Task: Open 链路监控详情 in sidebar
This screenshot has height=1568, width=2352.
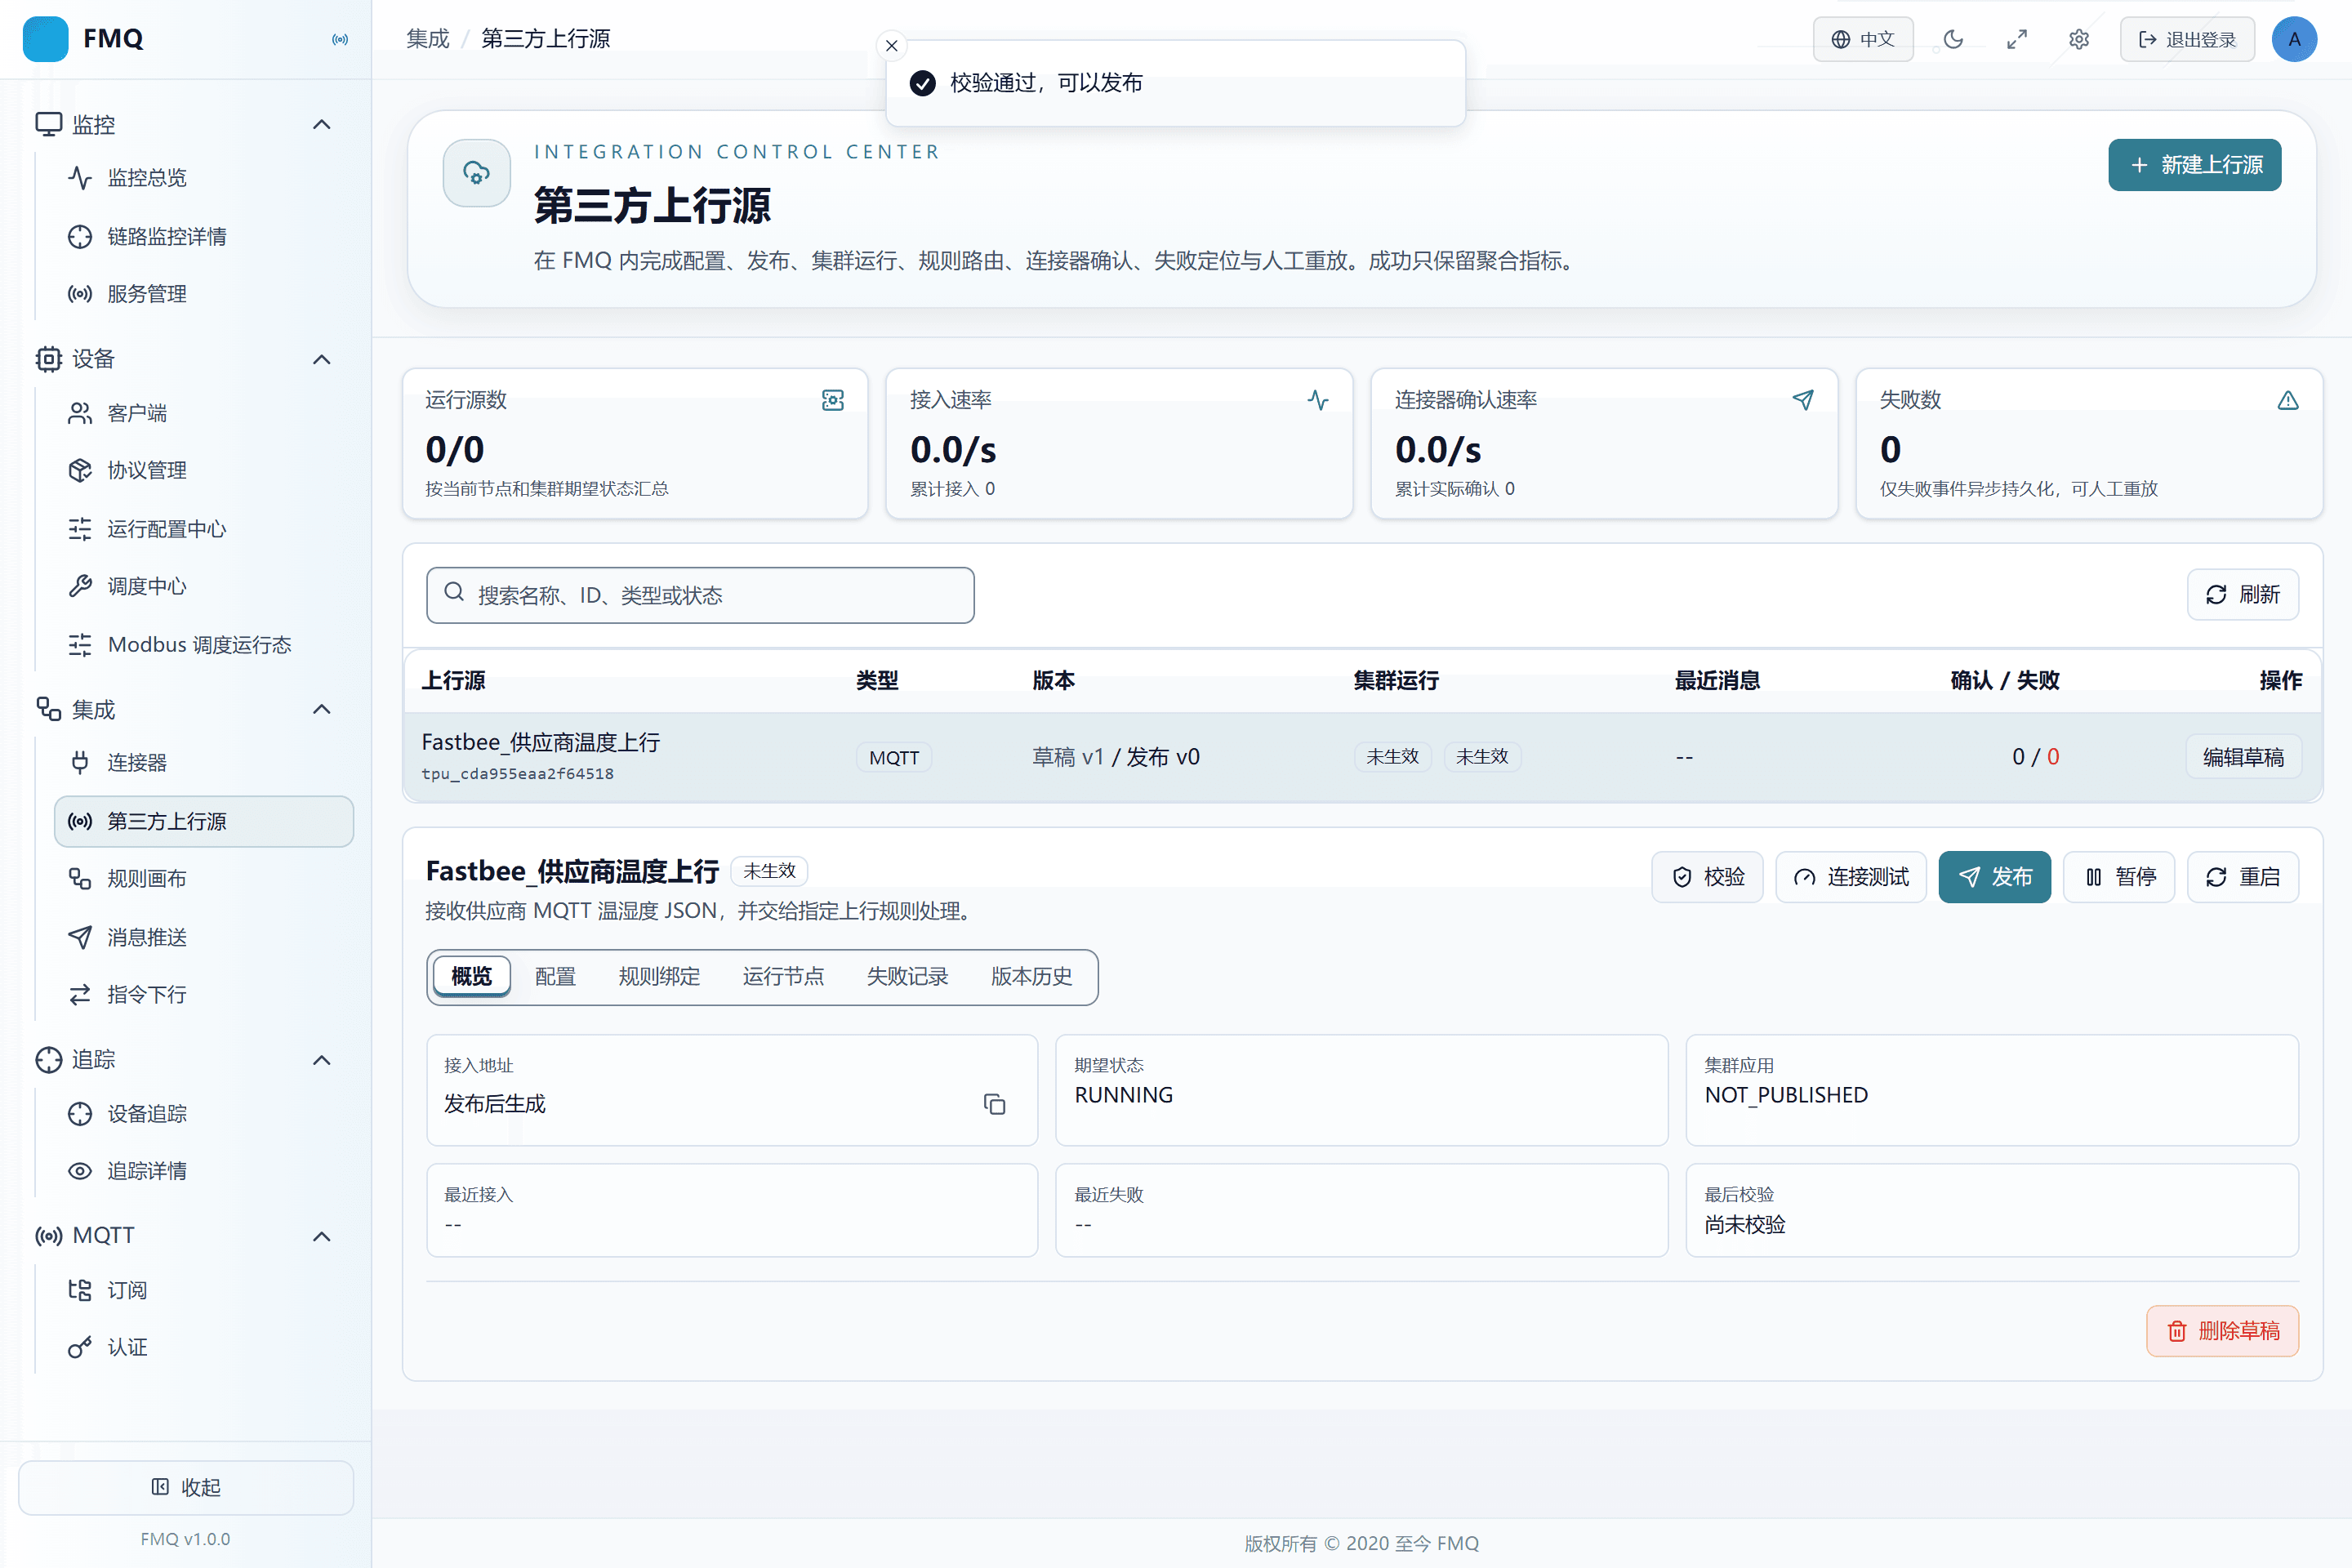Action: pos(204,237)
